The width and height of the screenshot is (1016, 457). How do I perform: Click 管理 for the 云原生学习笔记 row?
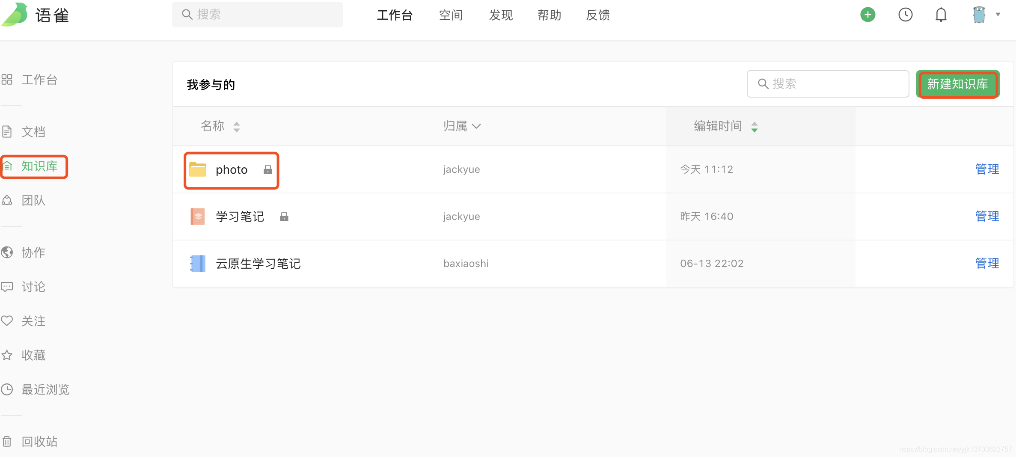tap(987, 264)
